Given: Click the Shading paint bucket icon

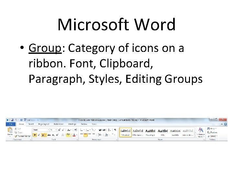Looking at the screenshot, I should coord(106,135).
